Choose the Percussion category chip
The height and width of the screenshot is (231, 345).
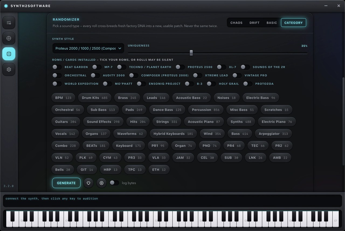206,110
